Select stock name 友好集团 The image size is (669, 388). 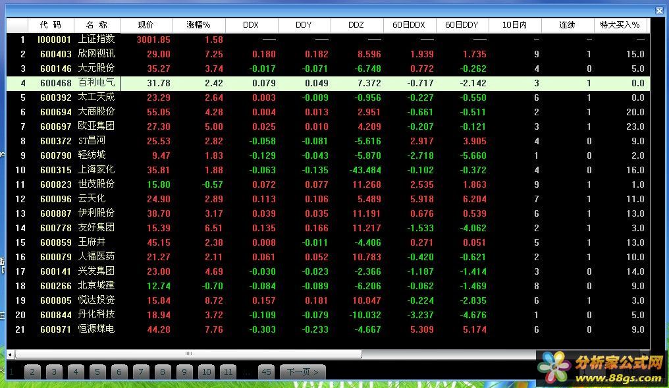96,227
